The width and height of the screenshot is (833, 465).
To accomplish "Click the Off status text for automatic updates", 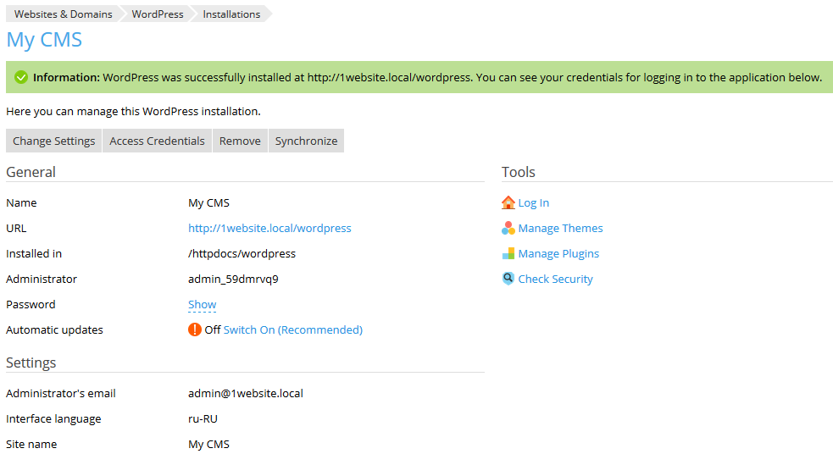I will (212, 330).
